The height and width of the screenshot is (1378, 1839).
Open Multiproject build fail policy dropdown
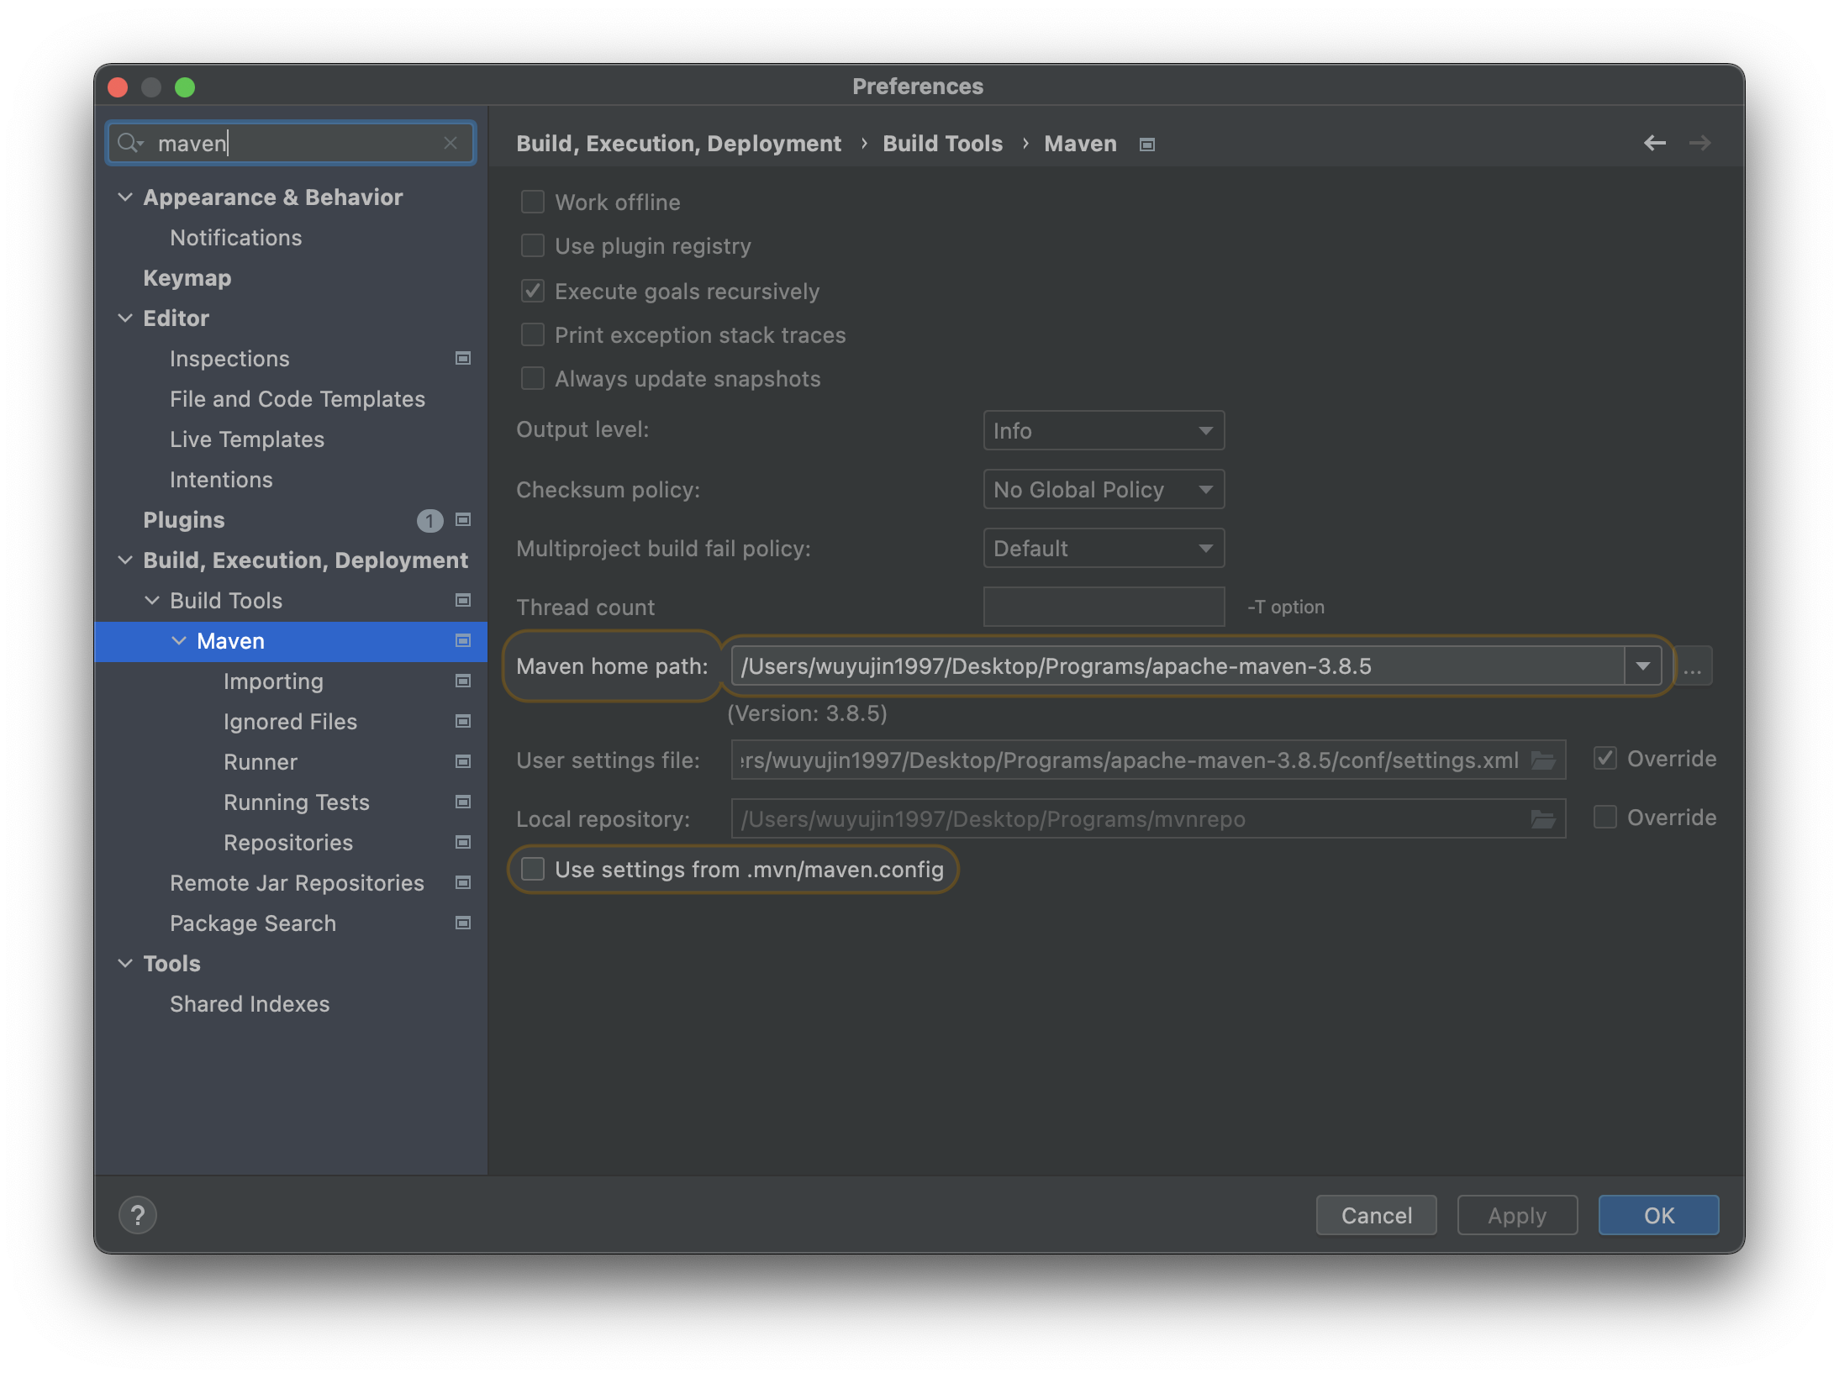1104,549
